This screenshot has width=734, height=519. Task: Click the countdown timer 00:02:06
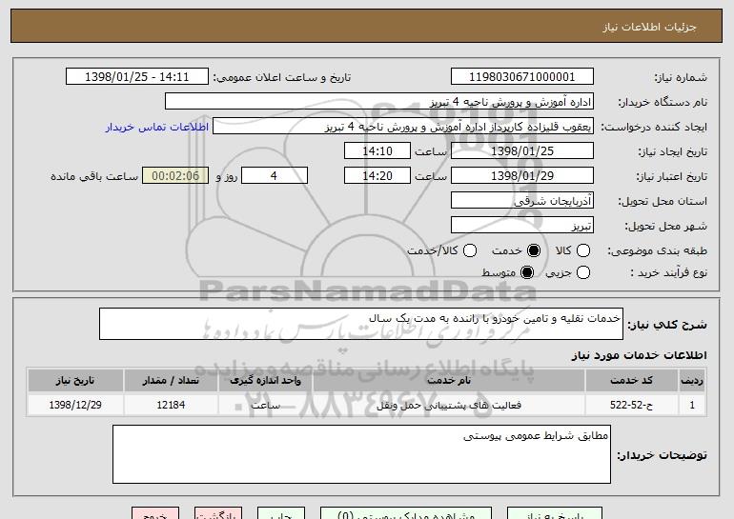coord(175,176)
